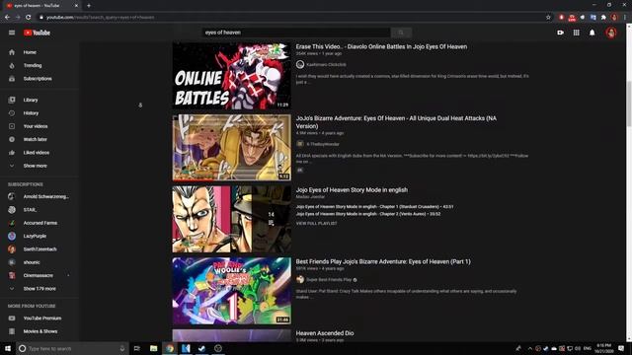This screenshot has width=632, height=355.
Task: Open Chrome extensions puzzle icon
Action: click(x=603, y=18)
